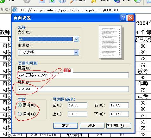Viewport: 151px width, 138px height.
Task: Open Favorites via the star icon
Action: [94, 1]
